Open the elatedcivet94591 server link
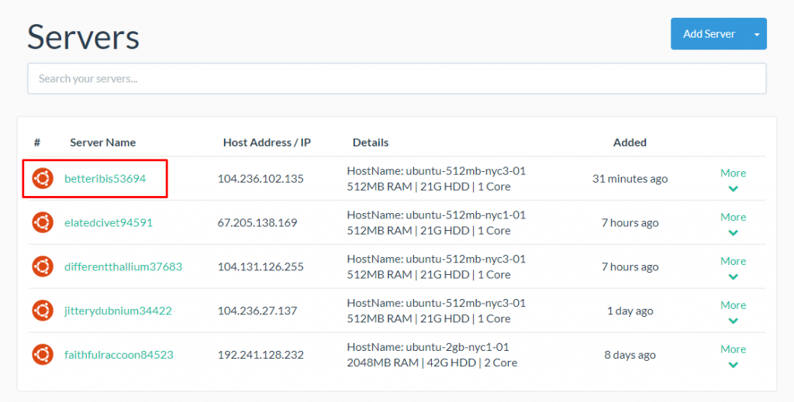794x402 pixels. click(x=109, y=222)
